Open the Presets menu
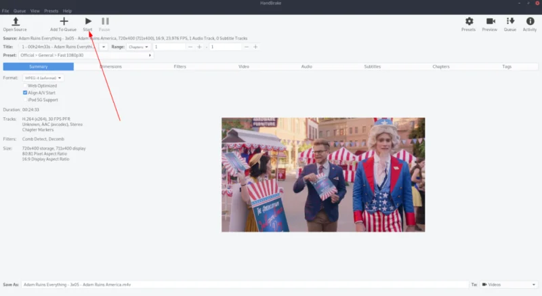The width and height of the screenshot is (542, 296). [x=51, y=11]
